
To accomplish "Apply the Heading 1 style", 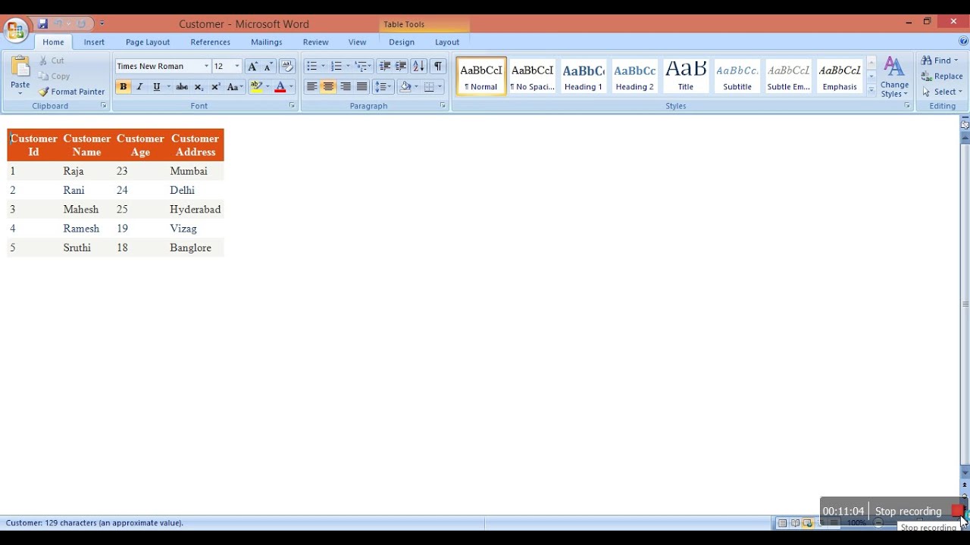I will pyautogui.click(x=584, y=76).
